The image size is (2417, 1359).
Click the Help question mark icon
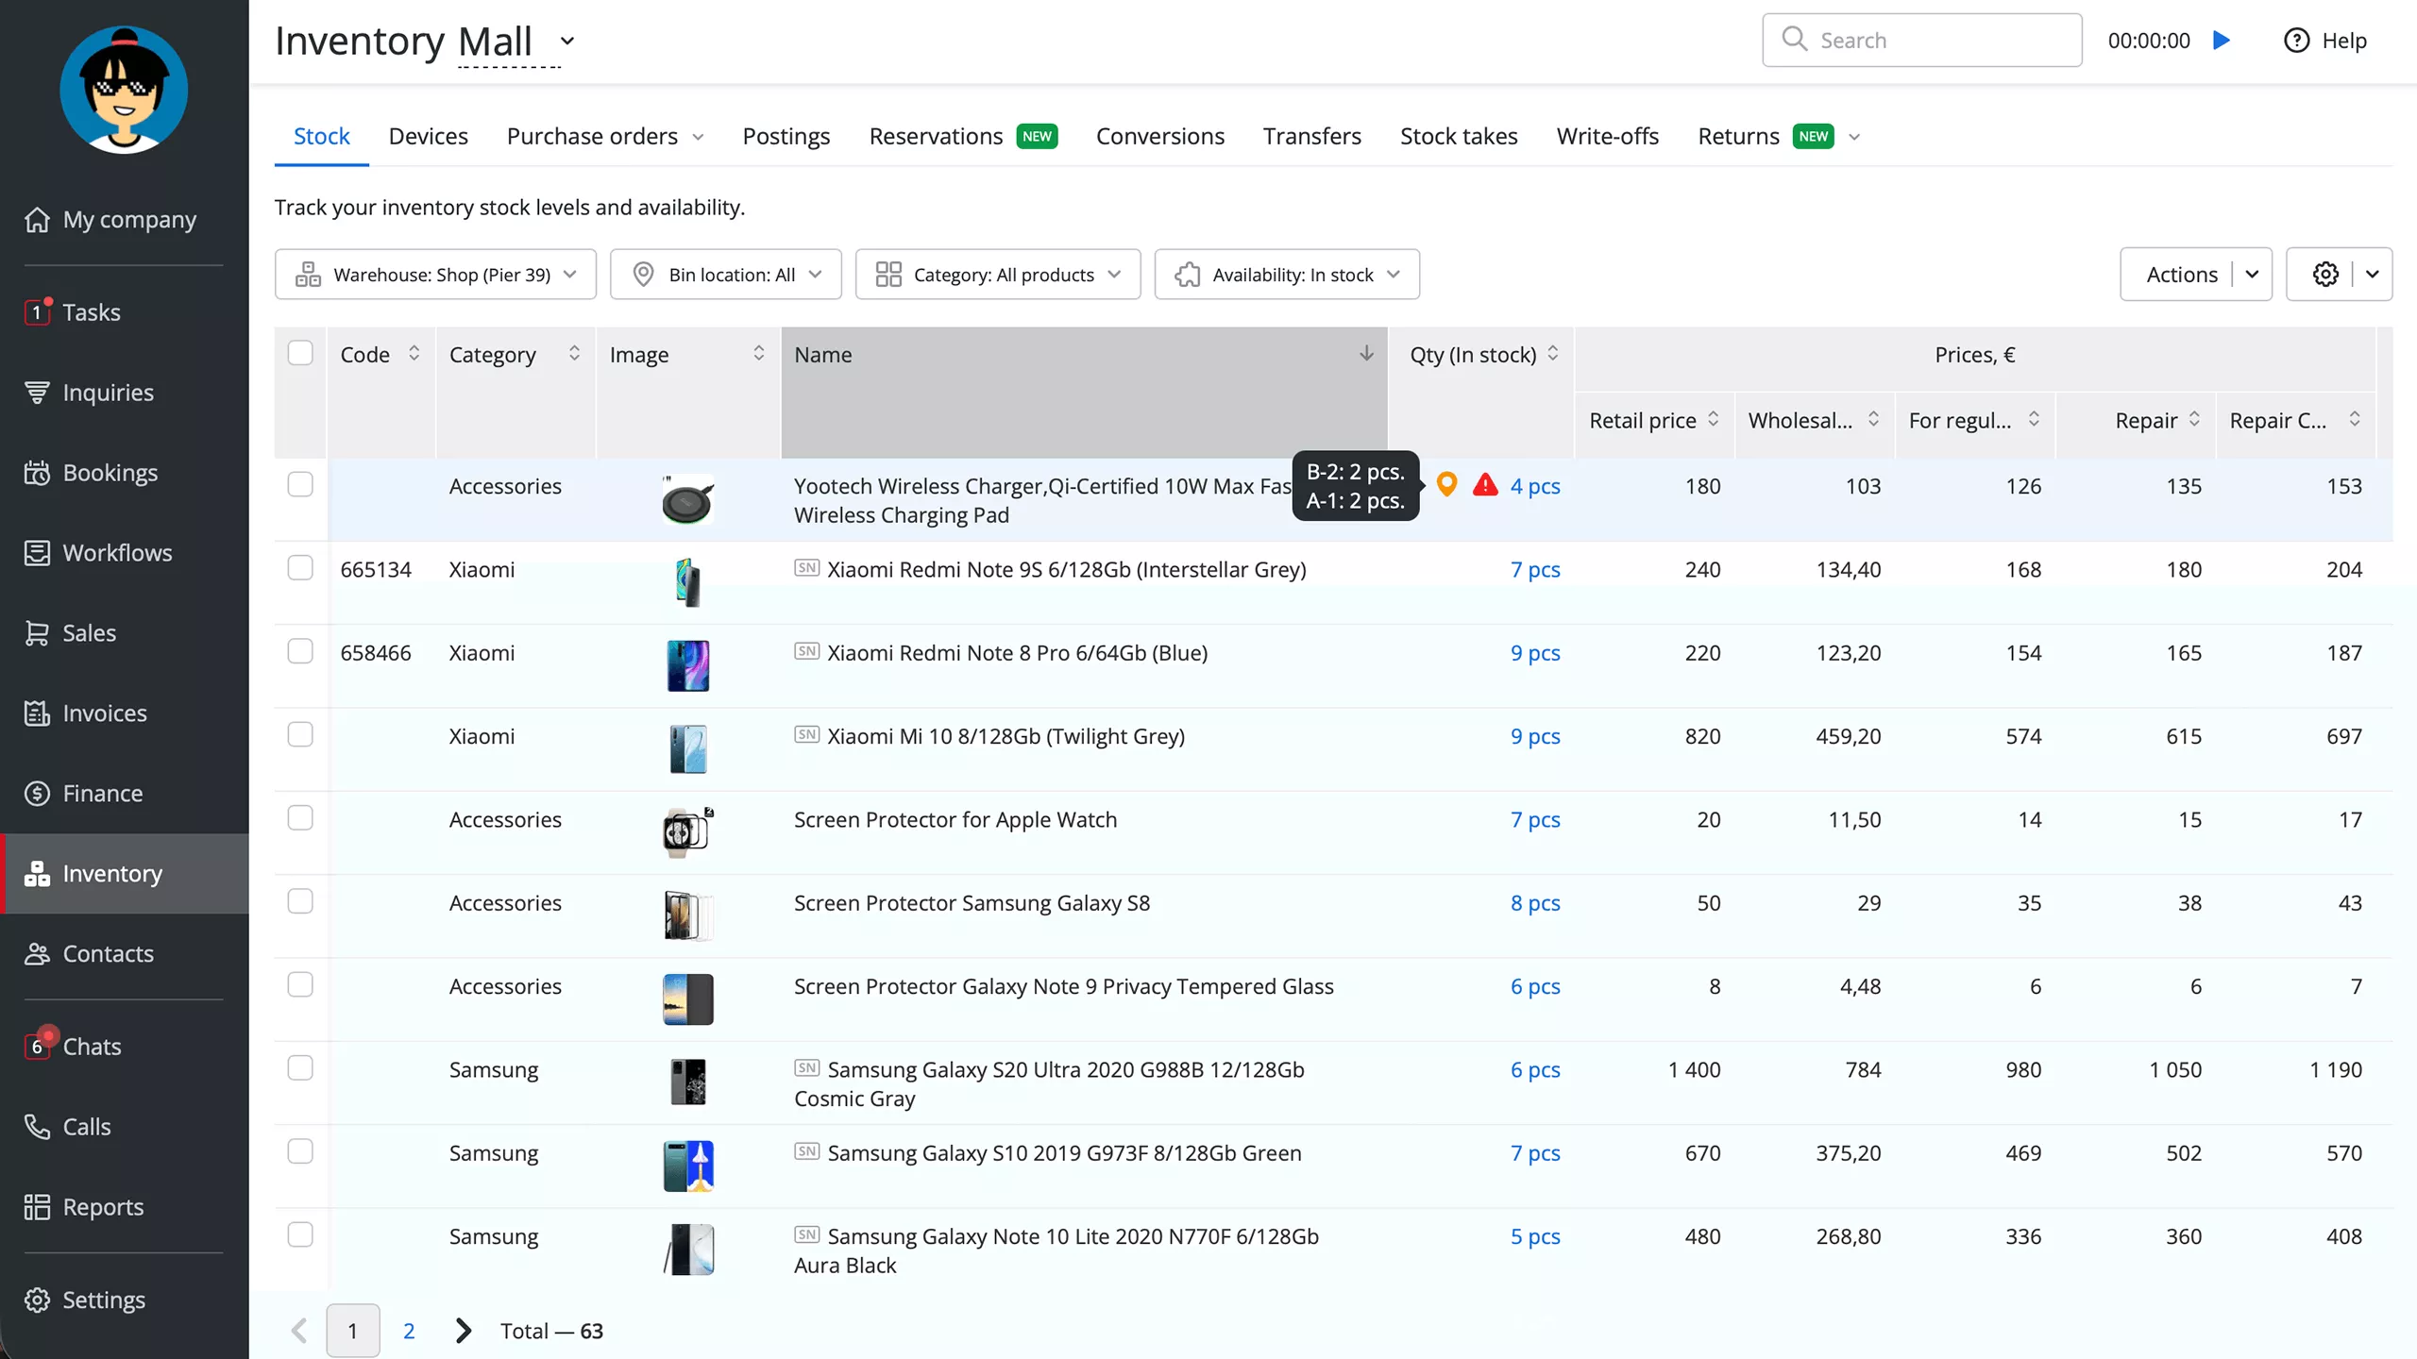click(2296, 41)
